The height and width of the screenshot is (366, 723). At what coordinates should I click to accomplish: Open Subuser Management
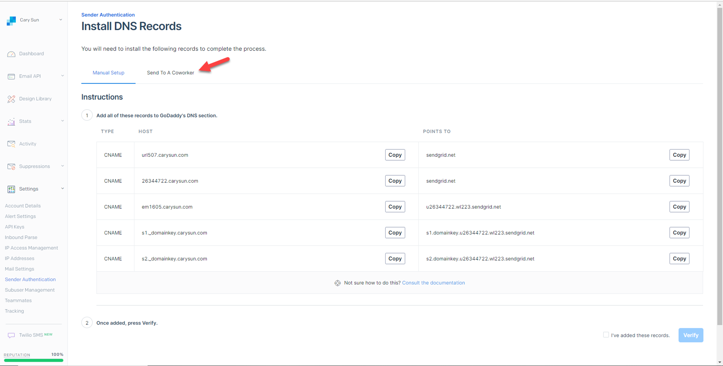[x=30, y=290]
